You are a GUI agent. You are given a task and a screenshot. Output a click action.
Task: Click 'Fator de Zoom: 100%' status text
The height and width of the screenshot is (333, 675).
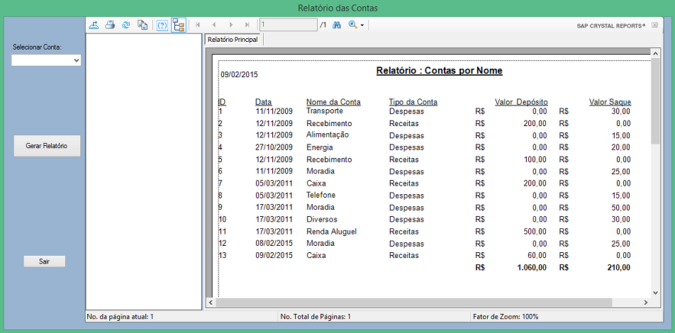click(x=506, y=317)
